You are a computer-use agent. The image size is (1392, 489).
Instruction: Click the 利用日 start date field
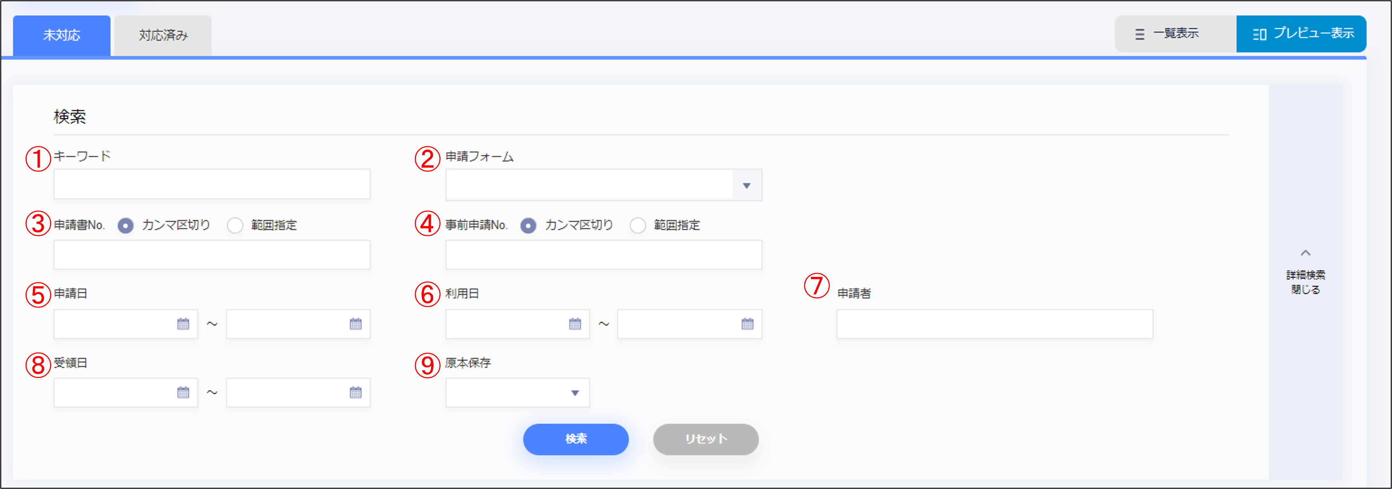pos(517,324)
